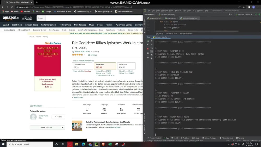
Task: Open the Python Console tool window
Action: pyautogui.click(x=226, y=138)
